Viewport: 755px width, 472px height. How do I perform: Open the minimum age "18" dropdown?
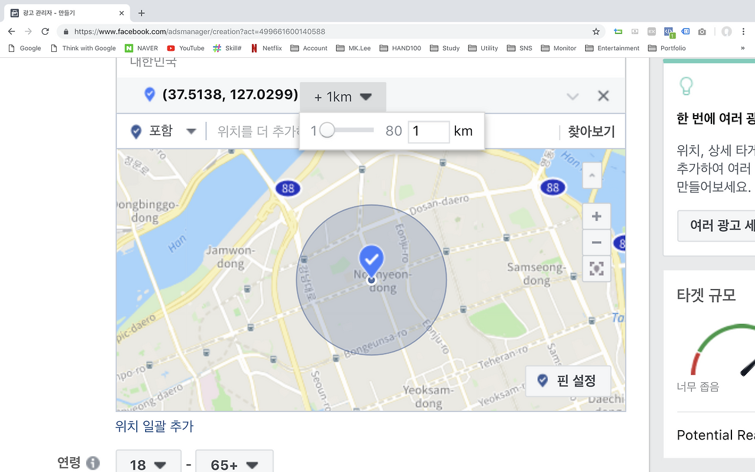coord(148,465)
